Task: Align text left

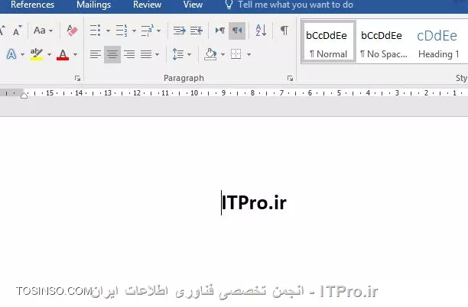Action: click(x=96, y=54)
